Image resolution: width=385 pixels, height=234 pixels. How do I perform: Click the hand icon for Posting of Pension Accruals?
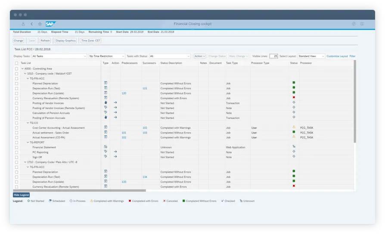(106, 118)
